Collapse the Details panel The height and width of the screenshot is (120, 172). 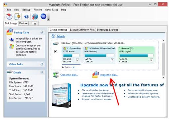pyautogui.click(x=42, y=72)
